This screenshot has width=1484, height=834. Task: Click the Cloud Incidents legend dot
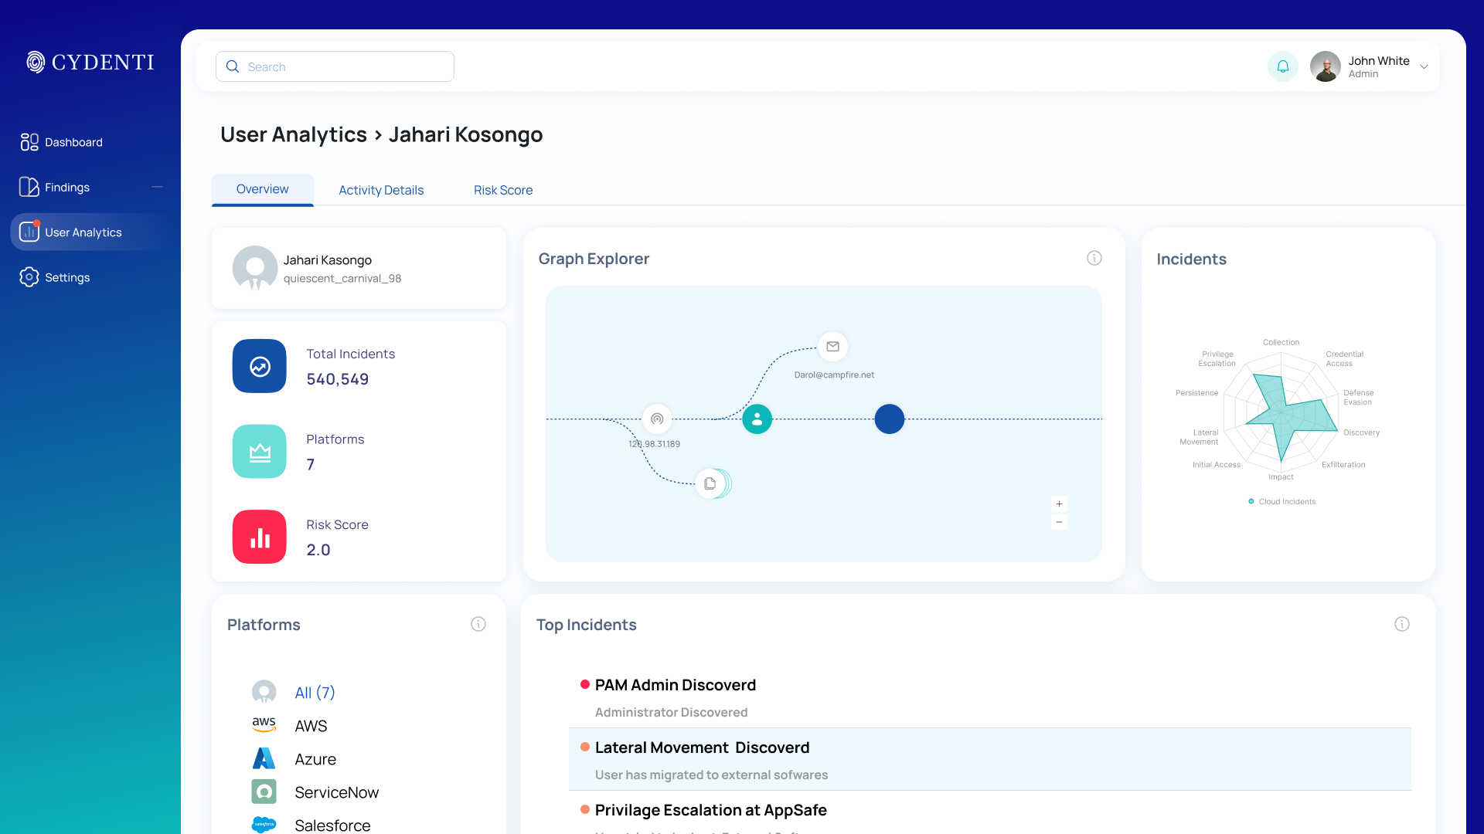(1251, 501)
